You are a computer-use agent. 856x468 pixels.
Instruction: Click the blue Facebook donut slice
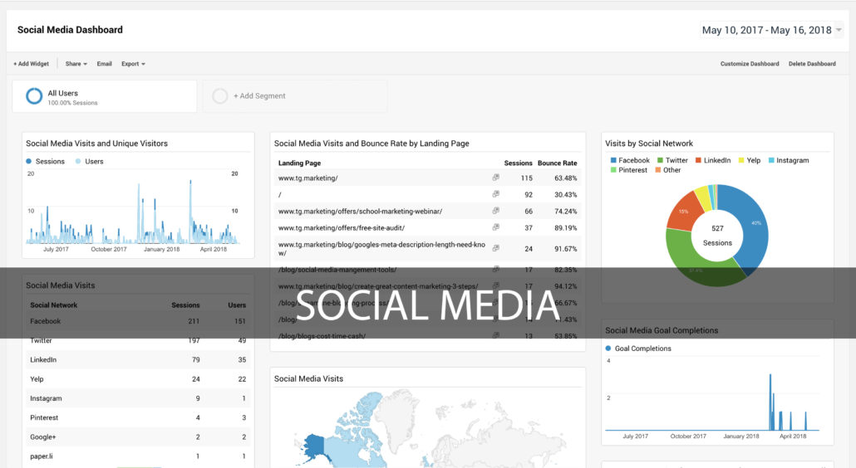point(755,223)
